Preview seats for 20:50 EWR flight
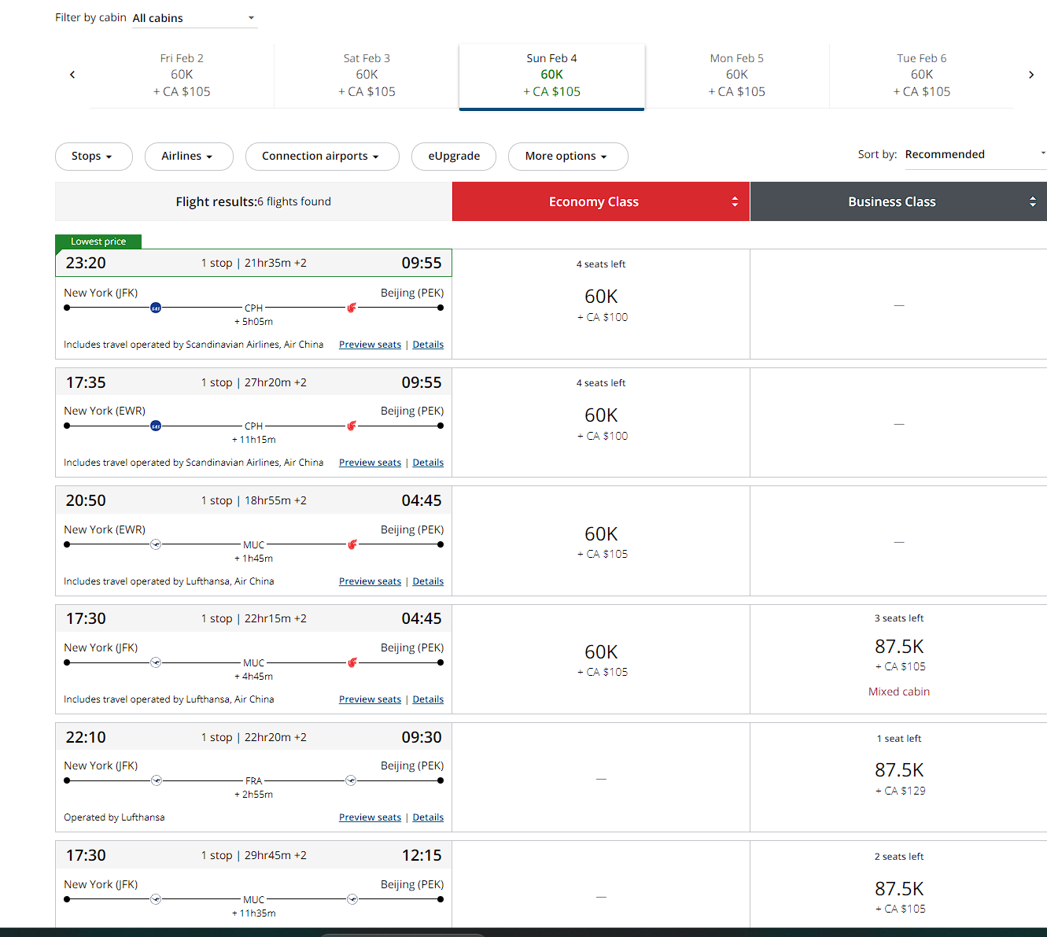1047x937 pixels. (370, 581)
